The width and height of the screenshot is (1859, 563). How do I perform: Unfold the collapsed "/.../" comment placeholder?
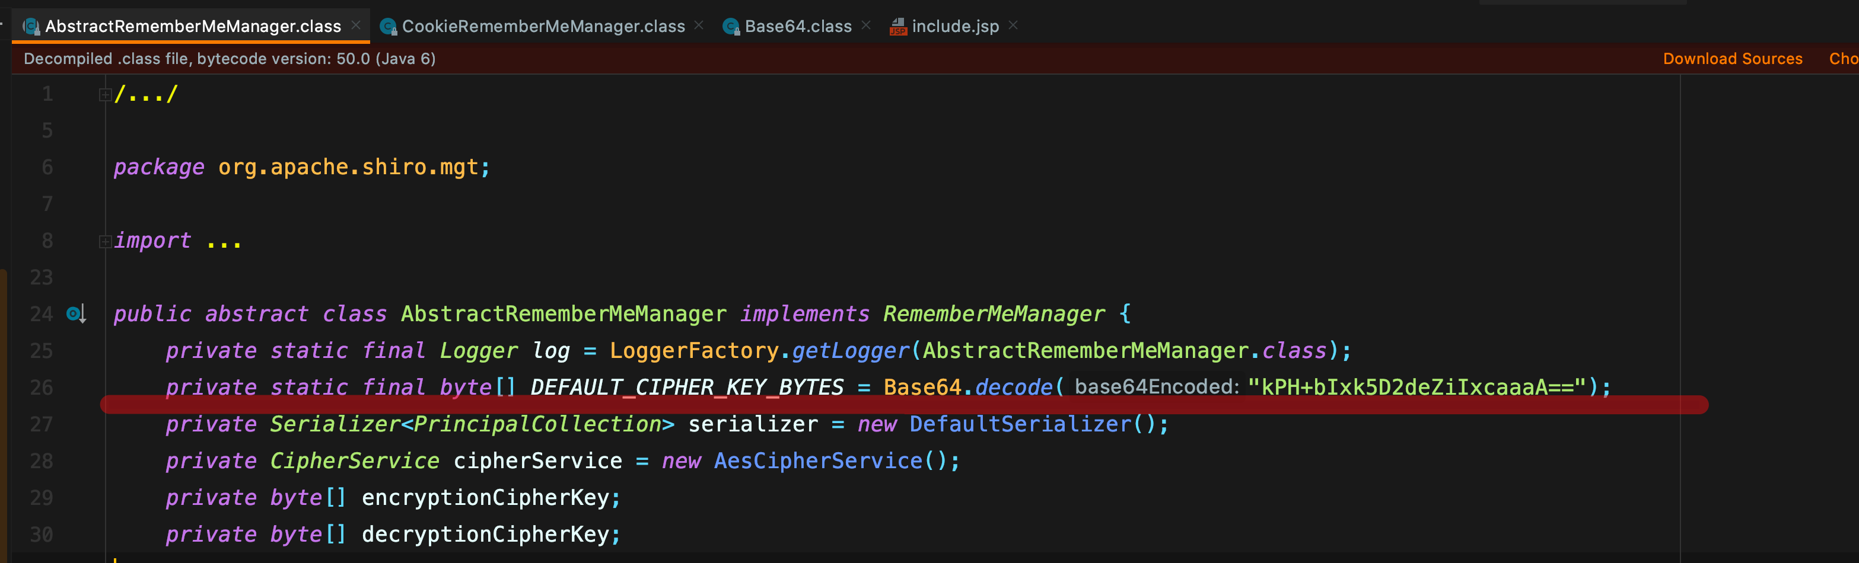tap(146, 94)
